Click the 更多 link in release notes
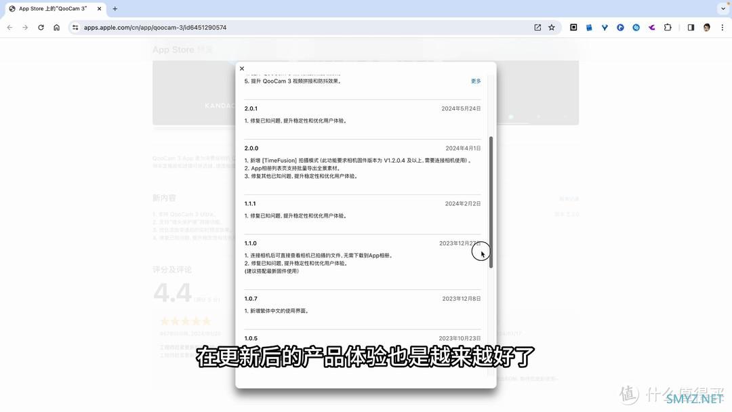The width and height of the screenshot is (732, 412). [x=476, y=81]
